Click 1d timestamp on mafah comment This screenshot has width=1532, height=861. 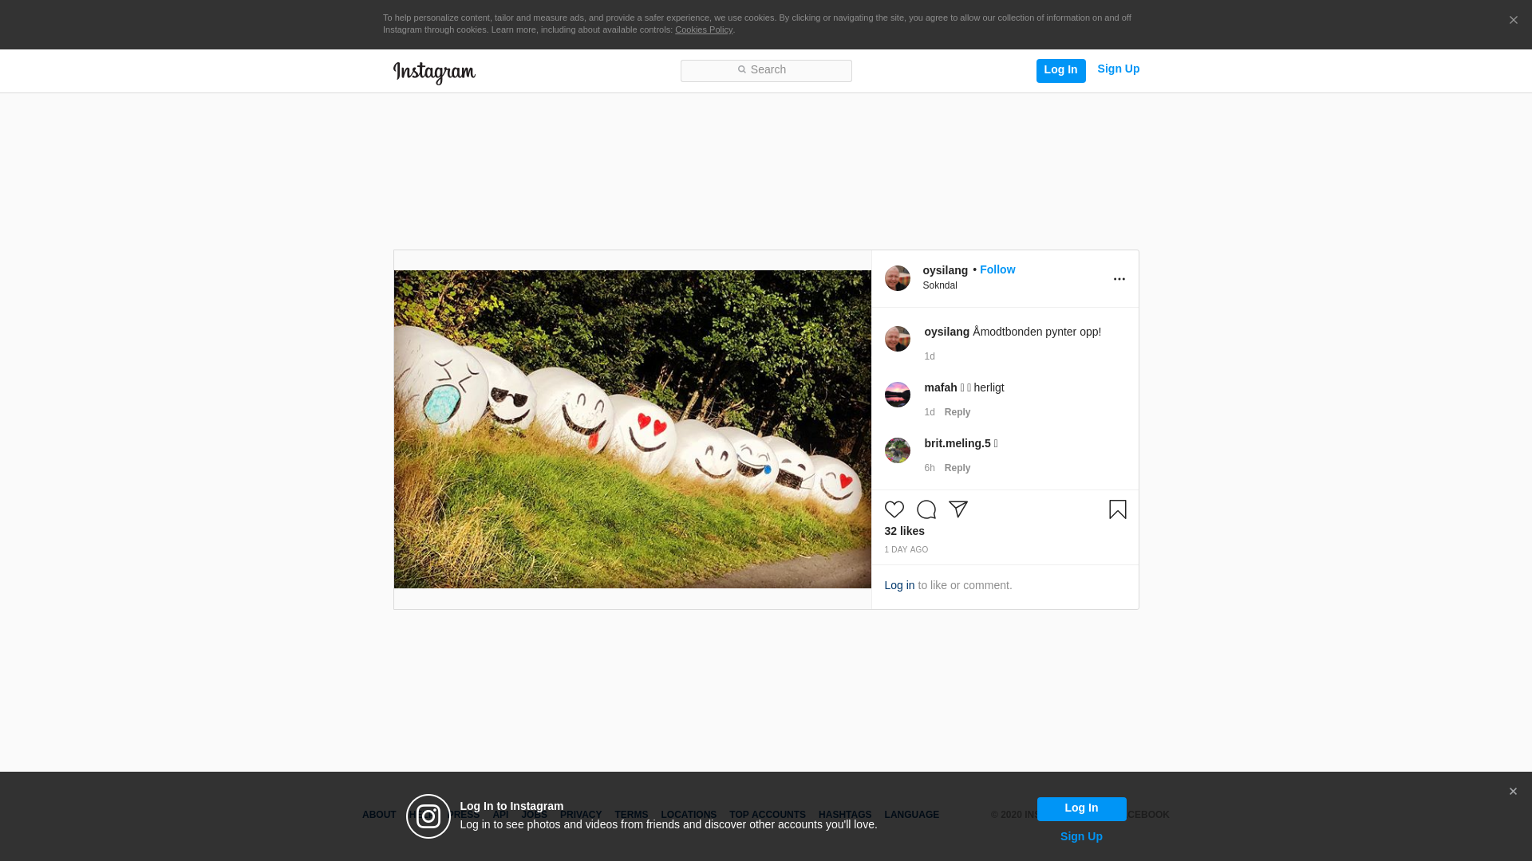[x=930, y=412]
